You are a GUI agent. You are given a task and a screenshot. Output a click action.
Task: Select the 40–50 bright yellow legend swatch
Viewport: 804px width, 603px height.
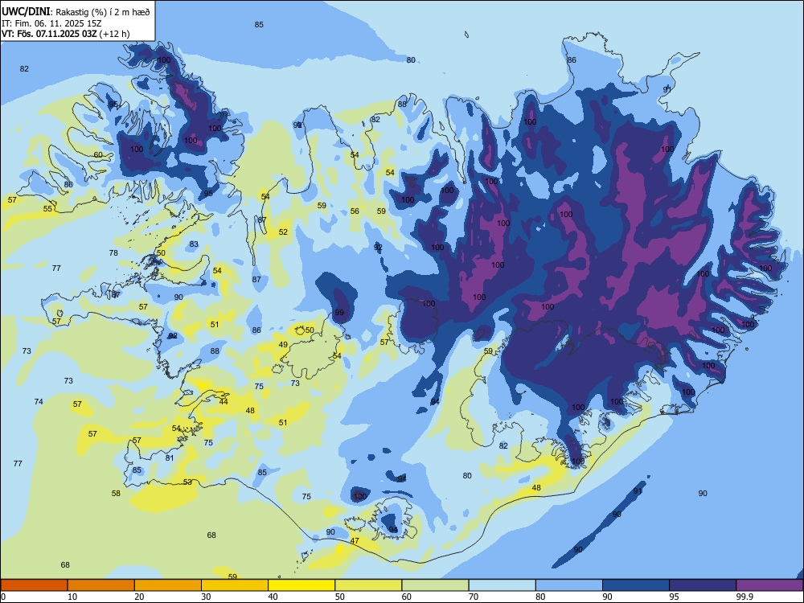[301, 585]
